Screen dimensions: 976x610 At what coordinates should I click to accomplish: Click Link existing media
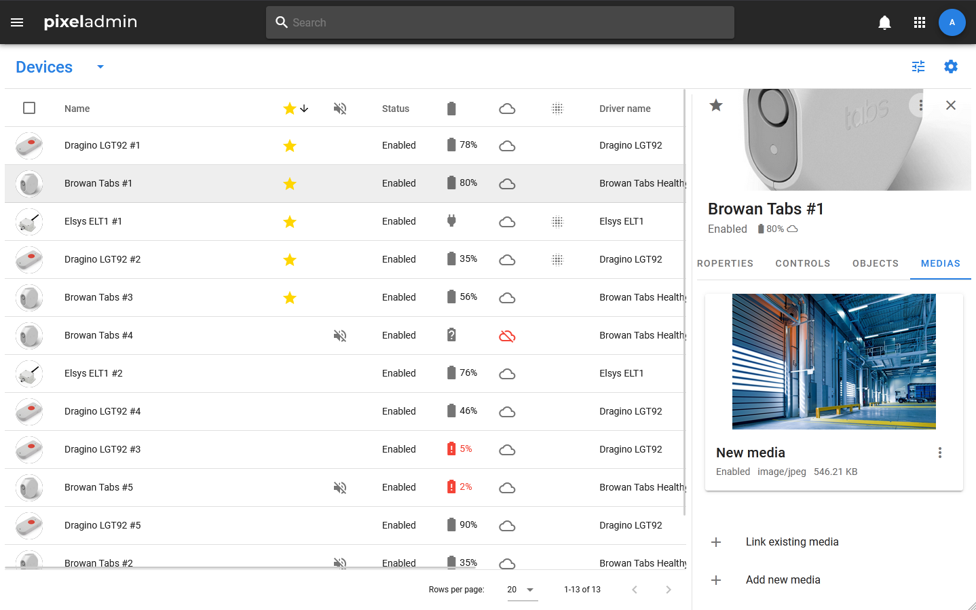click(x=791, y=541)
